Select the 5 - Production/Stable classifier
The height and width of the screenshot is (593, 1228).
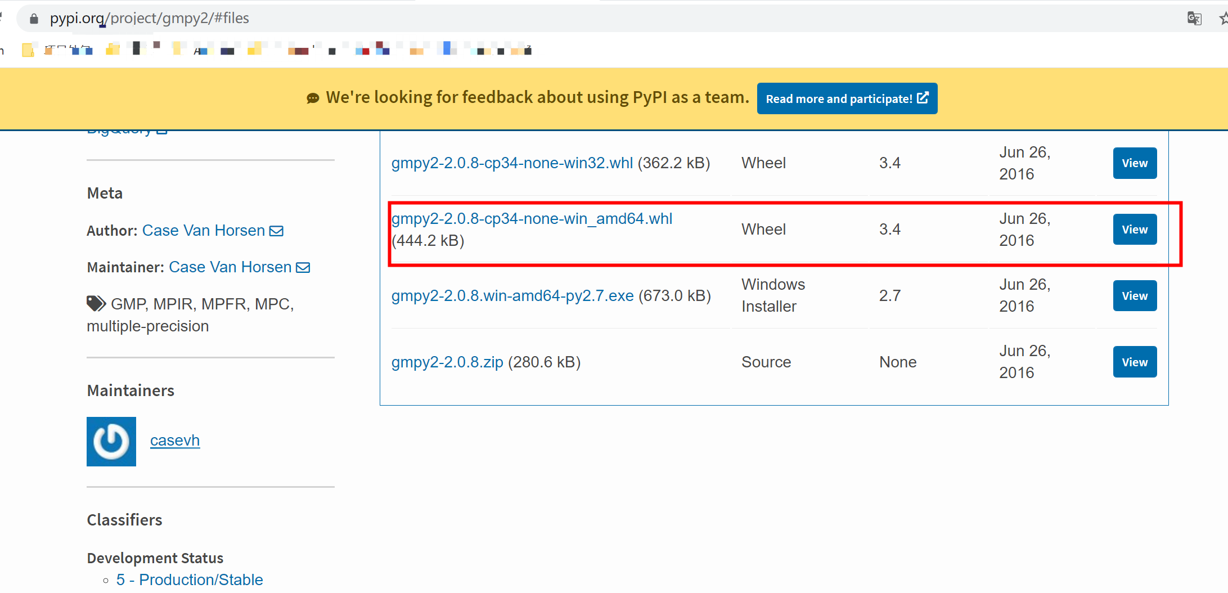pyautogui.click(x=189, y=579)
